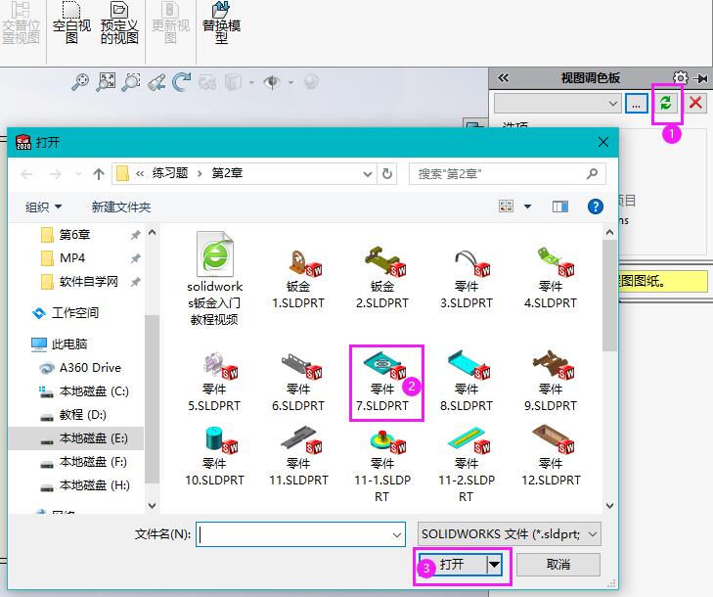This screenshot has width=713, height=597.
Task: Select file 零件6.SLDPRT
Action: point(298,382)
